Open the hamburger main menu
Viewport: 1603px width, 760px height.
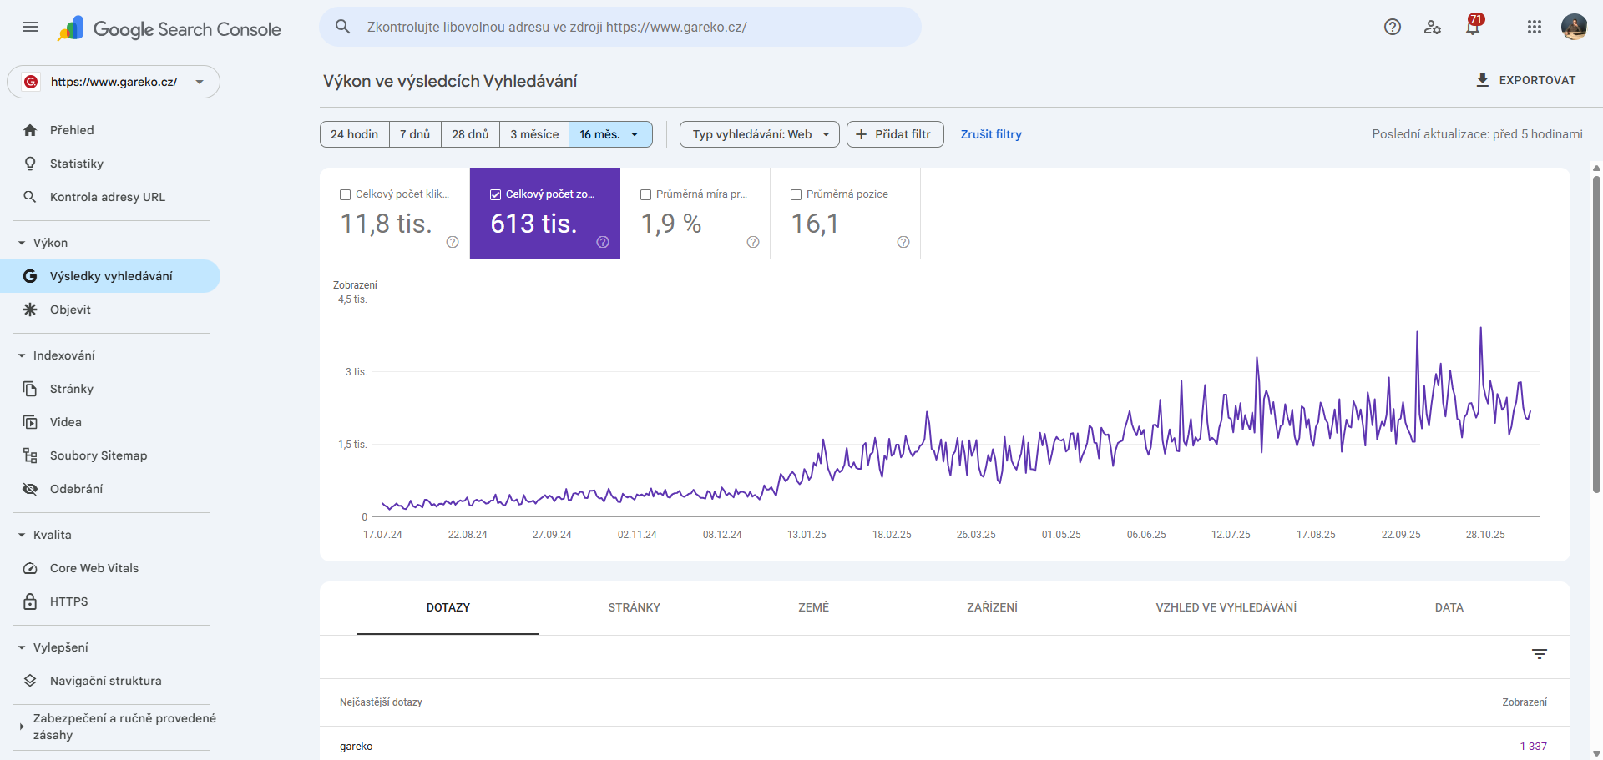[30, 27]
